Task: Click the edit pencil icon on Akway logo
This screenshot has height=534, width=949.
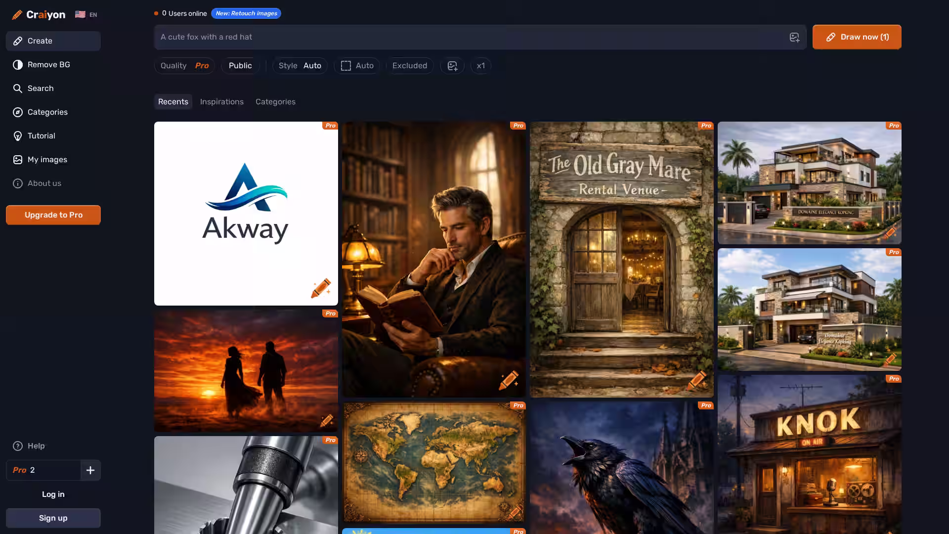Action: coord(321,288)
